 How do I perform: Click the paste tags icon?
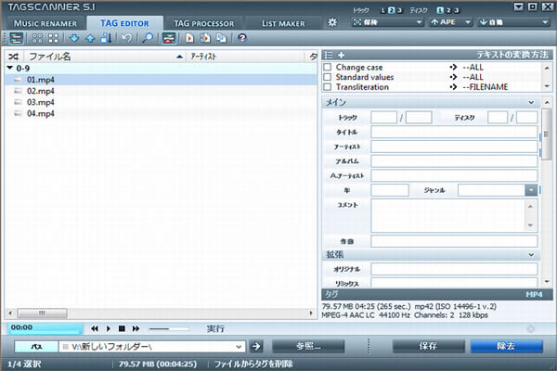click(x=221, y=38)
